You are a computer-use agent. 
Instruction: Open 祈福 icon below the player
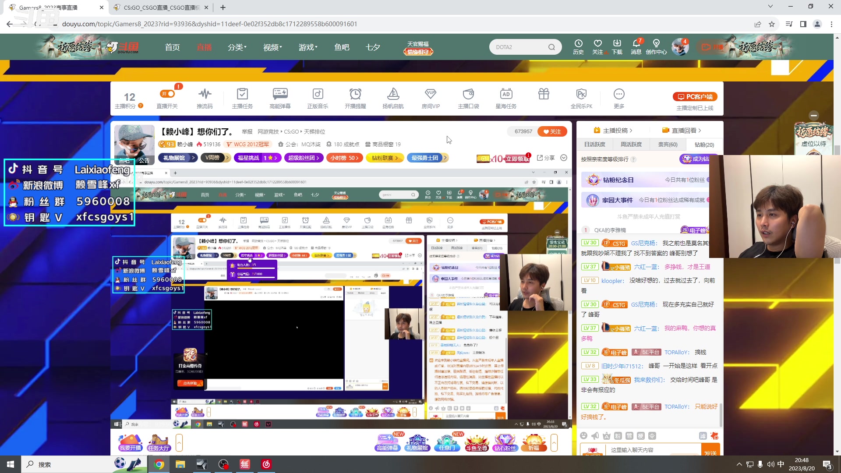[534, 442]
